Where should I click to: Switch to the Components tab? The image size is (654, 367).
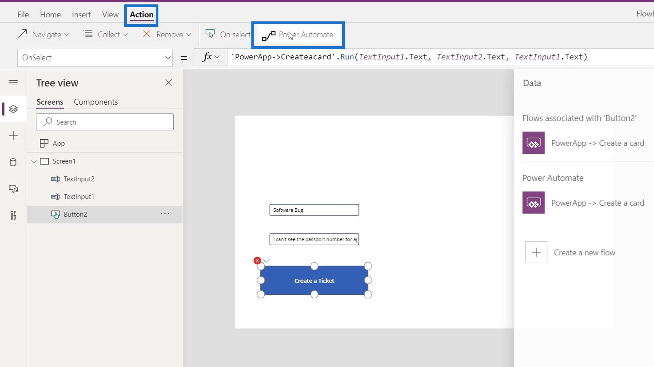click(x=96, y=102)
